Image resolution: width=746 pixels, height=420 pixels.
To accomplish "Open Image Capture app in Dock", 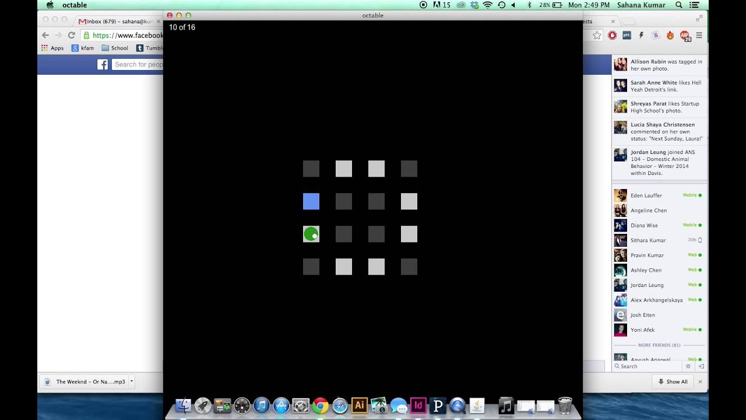I will tap(379, 405).
